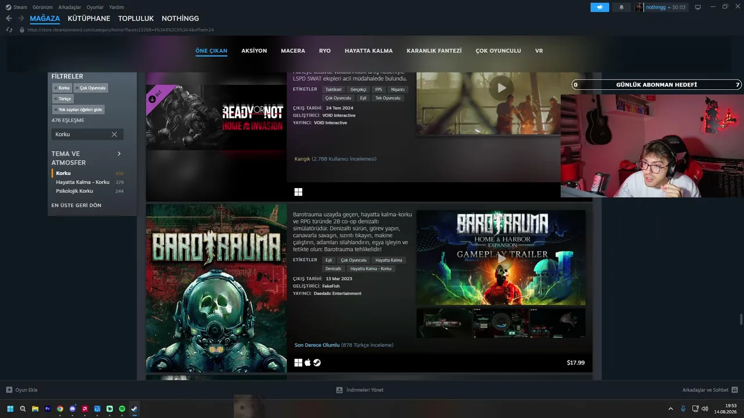Image resolution: width=744 pixels, height=418 pixels.
Task: Select the Psikolojik Korku filter
Action: point(74,191)
